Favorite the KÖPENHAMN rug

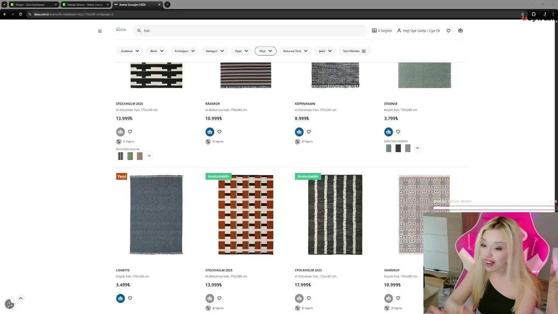pyautogui.click(x=309, y=132)
